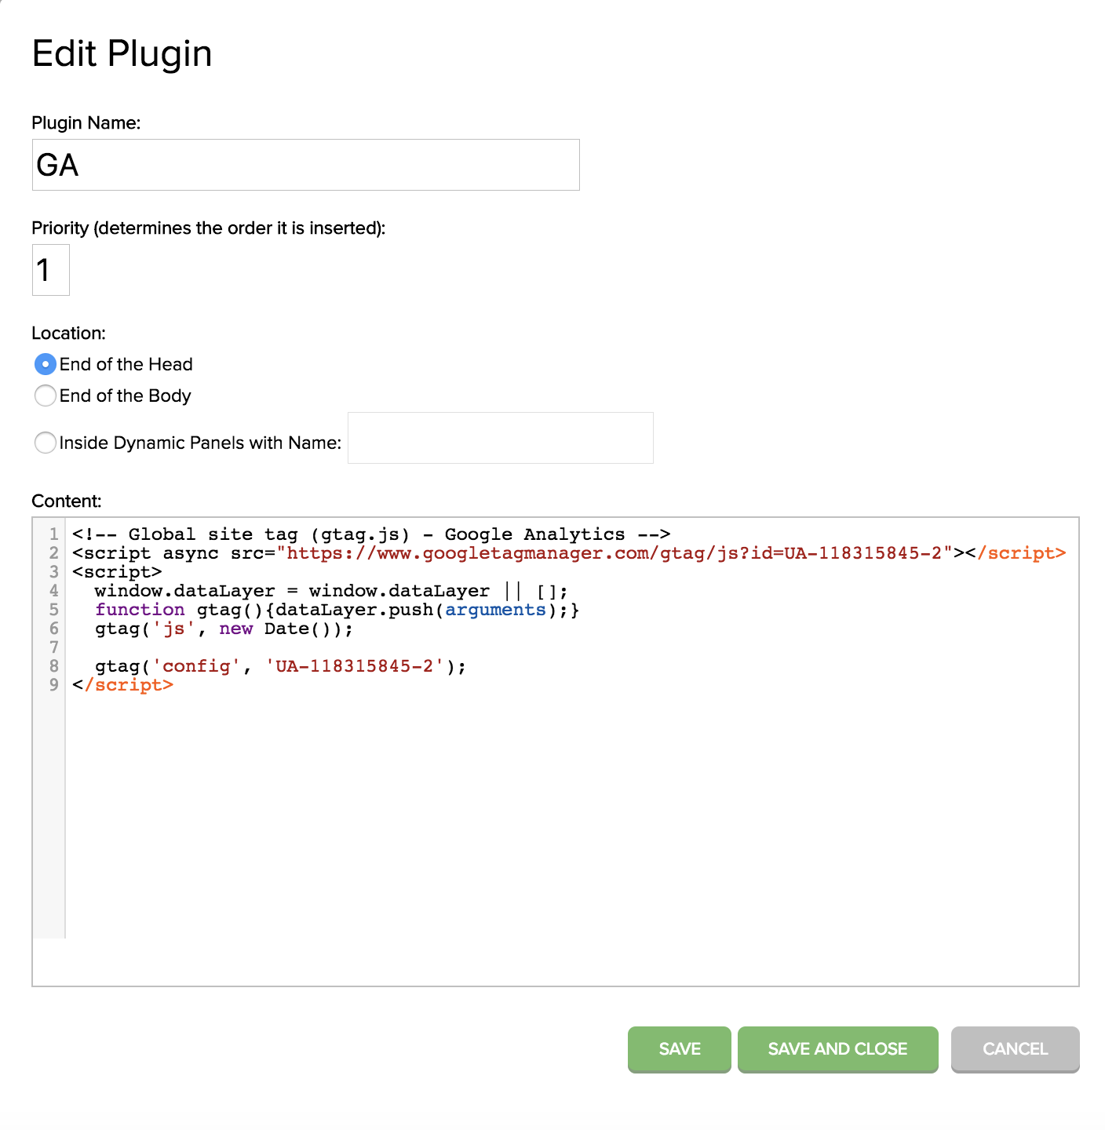Click the gtag 'js' new Date line
This screenshot has height=1130, width=1105.
[224, 629]
